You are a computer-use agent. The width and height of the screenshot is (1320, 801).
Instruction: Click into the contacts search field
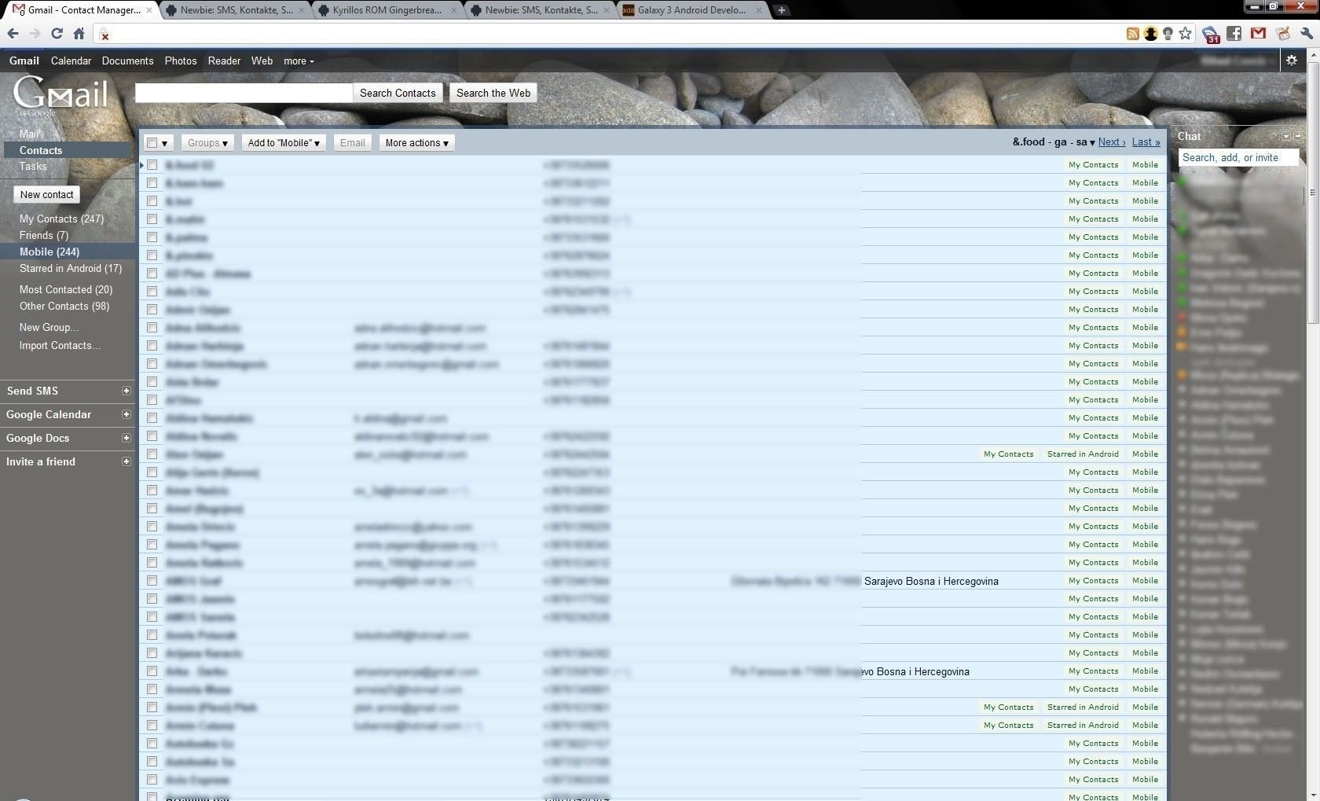244,93
